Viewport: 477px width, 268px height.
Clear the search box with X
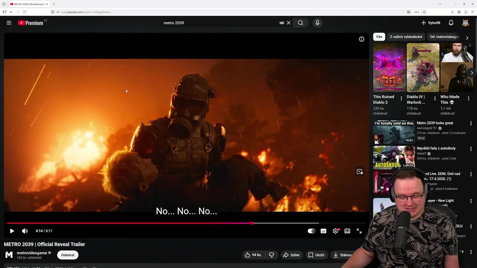288,23
